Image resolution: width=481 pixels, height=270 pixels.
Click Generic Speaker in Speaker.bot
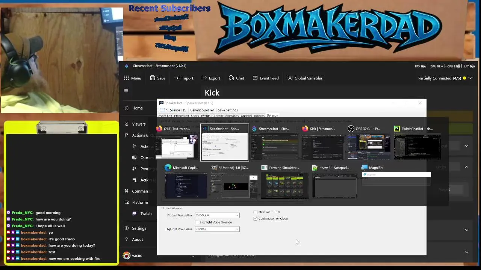[202, 110]
